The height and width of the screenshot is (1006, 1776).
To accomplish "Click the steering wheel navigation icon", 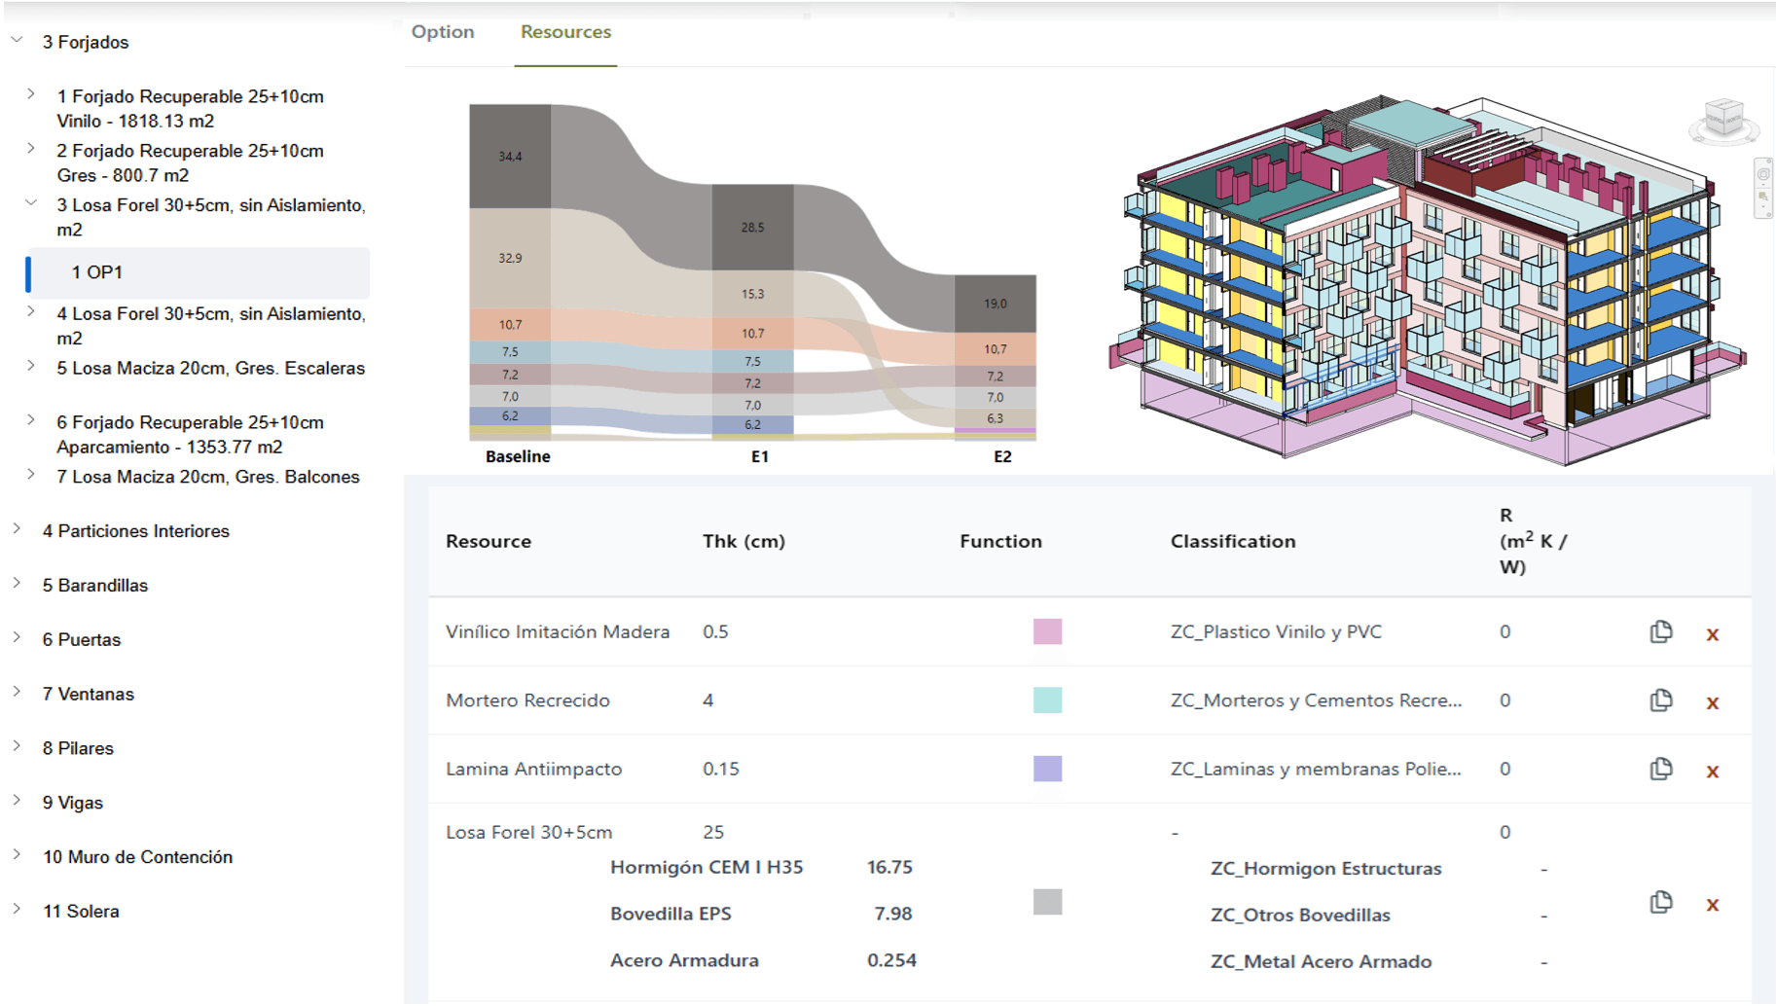I will click(x=1762, y=175).
